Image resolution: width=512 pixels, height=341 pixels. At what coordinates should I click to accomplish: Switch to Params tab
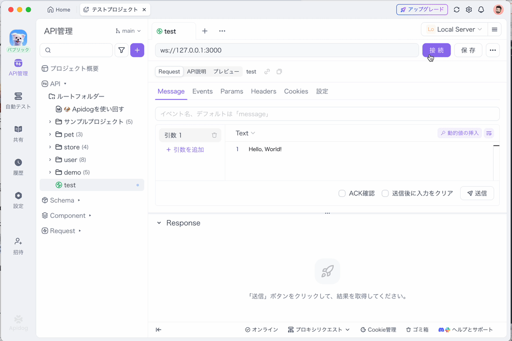pos(232,91)
